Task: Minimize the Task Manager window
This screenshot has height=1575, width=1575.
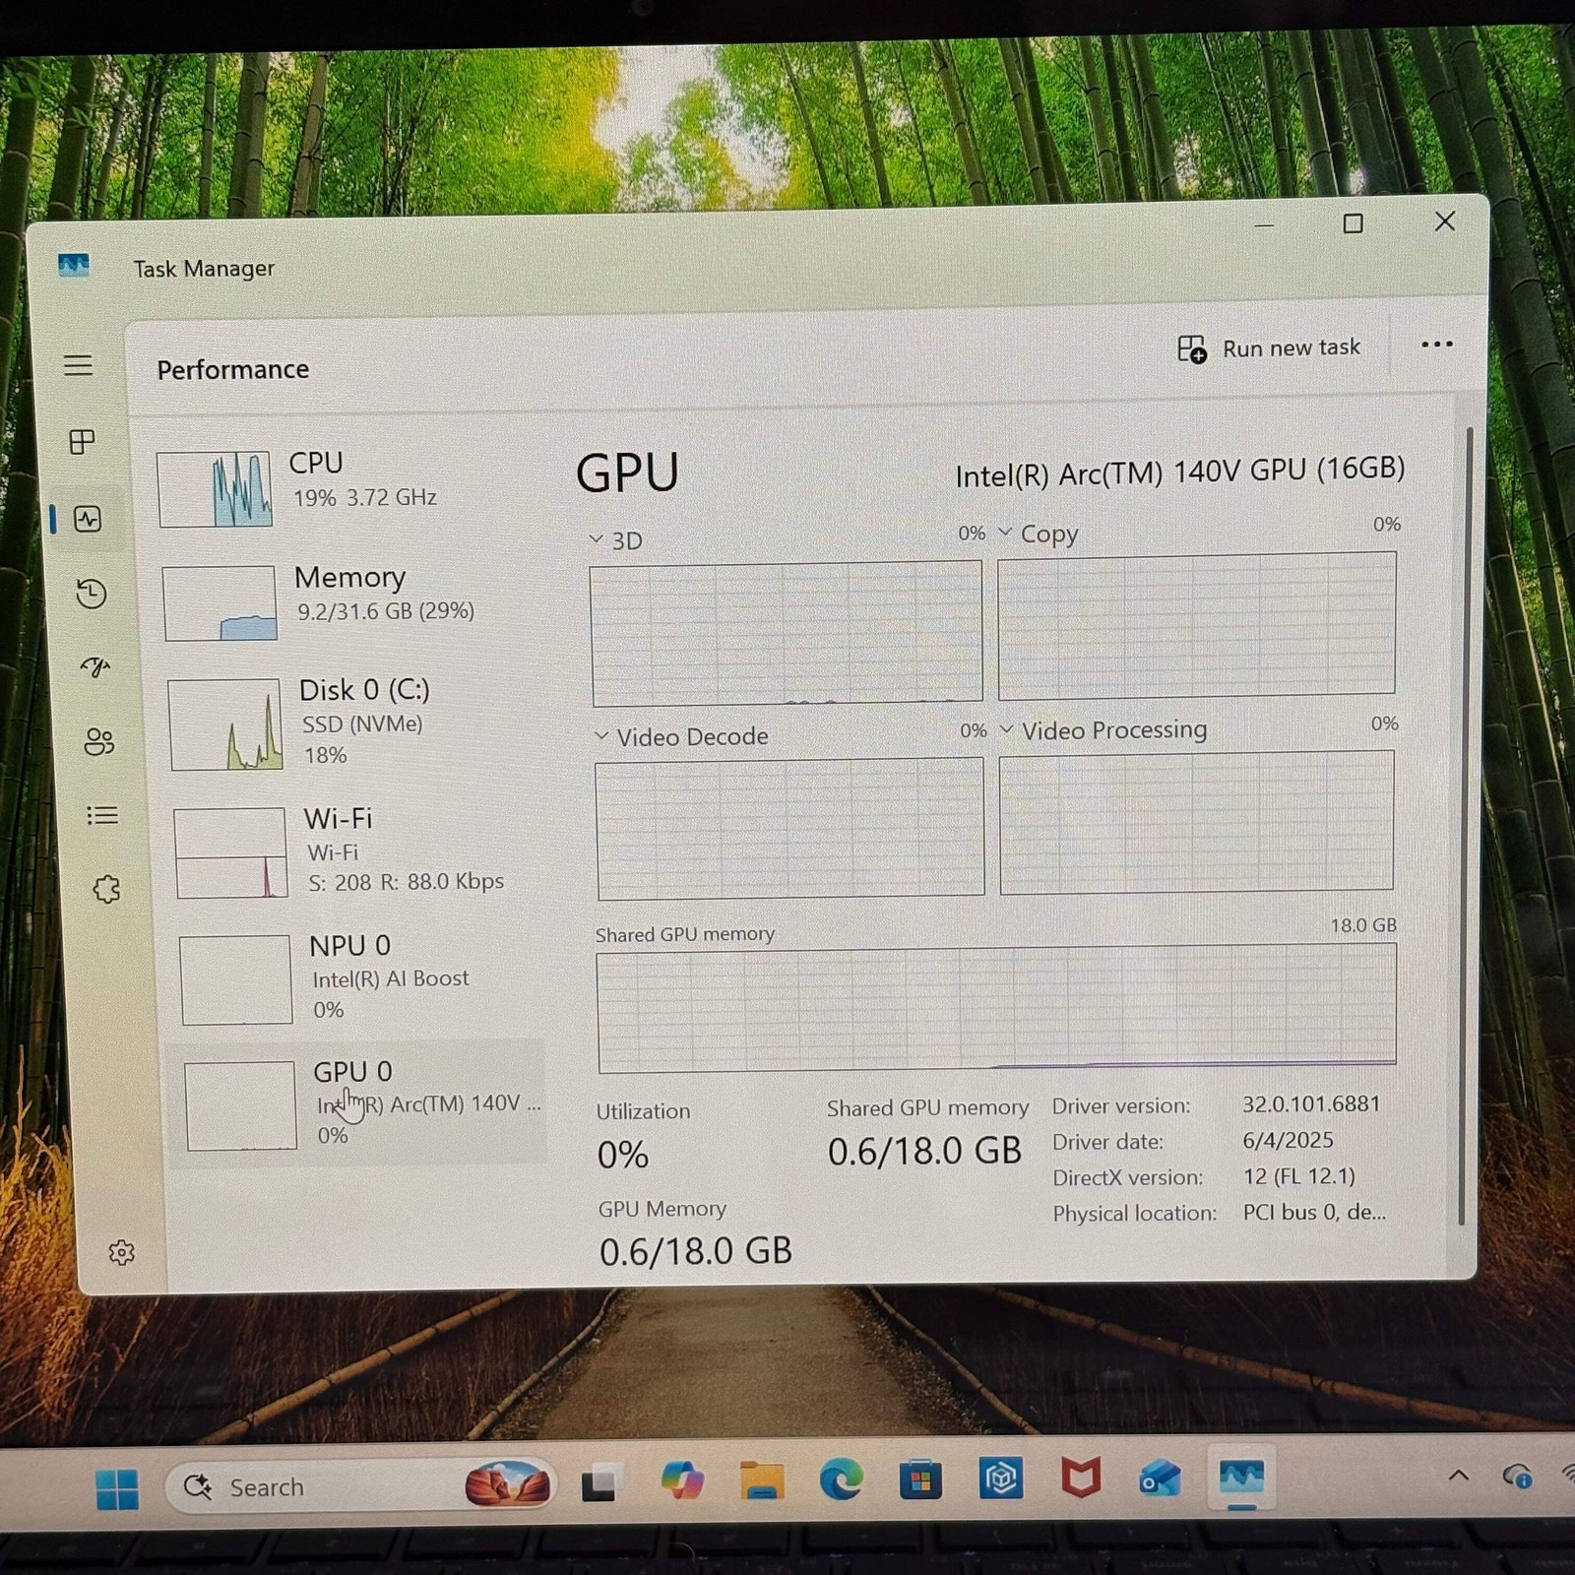Action: 1265,225
